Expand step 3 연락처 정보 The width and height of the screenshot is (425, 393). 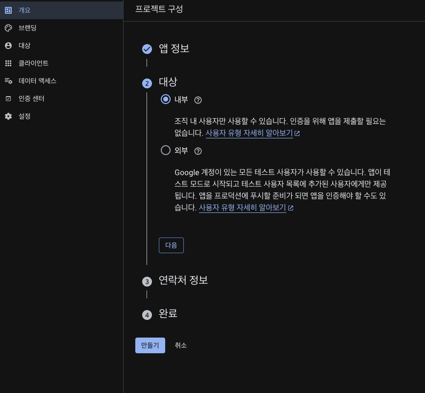183,280
